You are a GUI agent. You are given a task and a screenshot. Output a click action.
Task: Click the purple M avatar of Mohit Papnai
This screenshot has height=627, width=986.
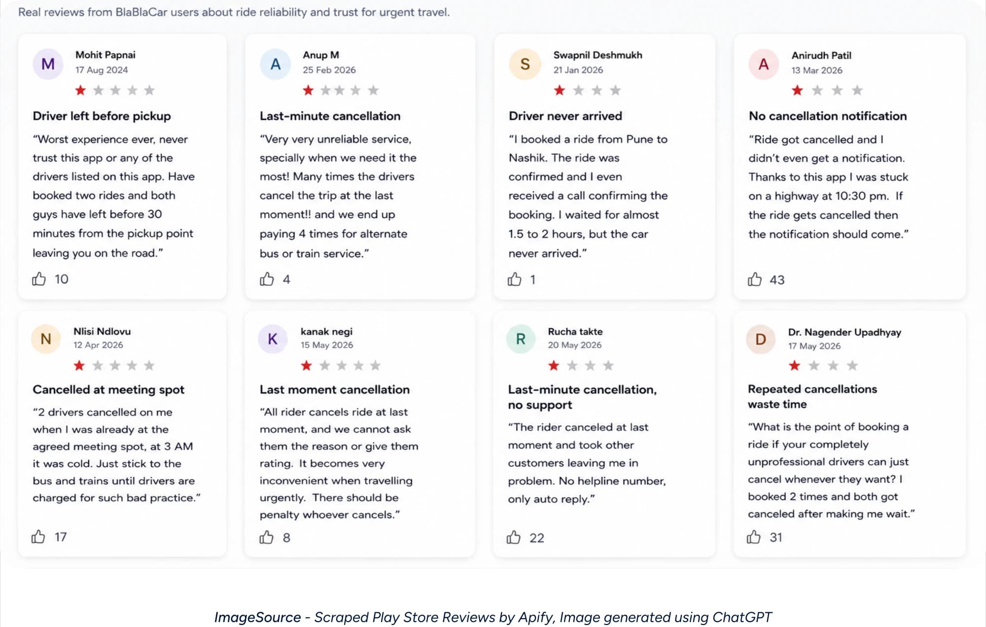[48, 64]
